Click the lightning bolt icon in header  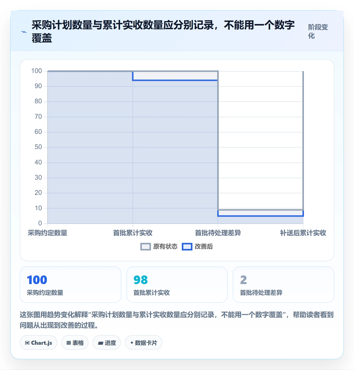pos(24,32)
